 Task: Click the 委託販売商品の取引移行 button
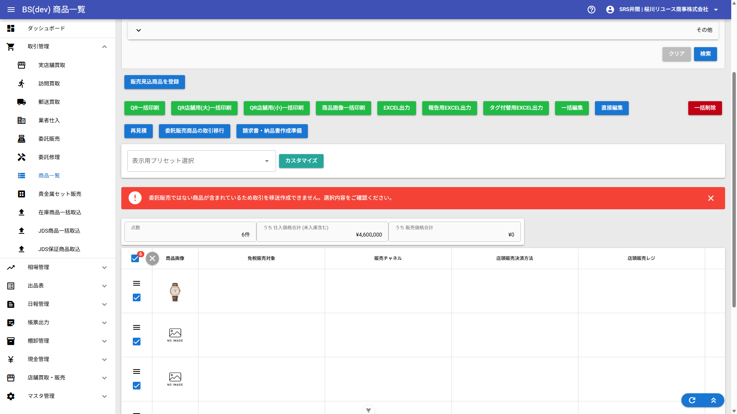(x=195, y=131)
